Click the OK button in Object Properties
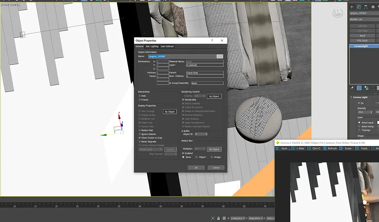 point(196,167)
